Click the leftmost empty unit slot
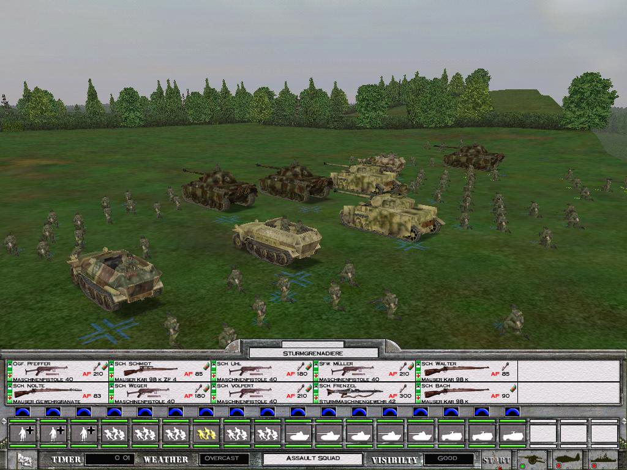This screenshot has width=627, height=470. pos(543,434)
